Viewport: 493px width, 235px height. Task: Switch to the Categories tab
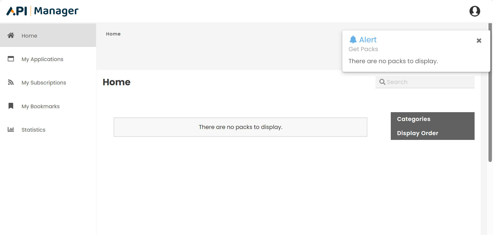(413, 119)
